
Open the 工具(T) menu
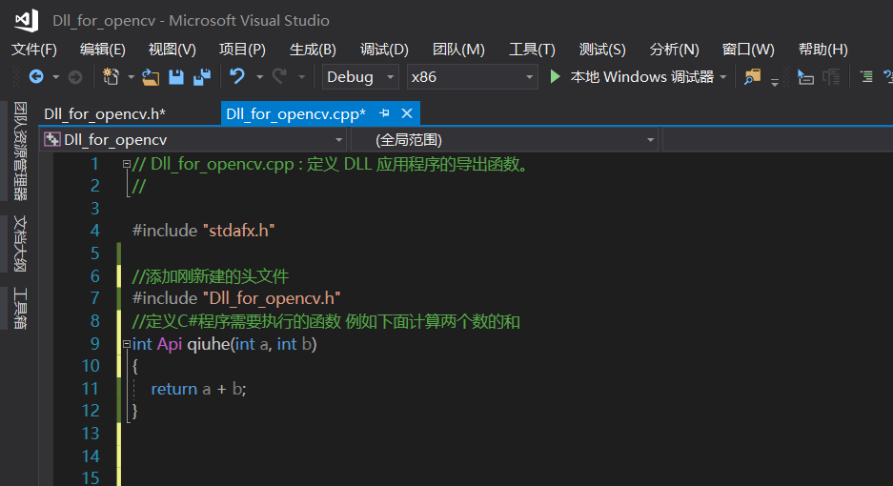(532, 50)
